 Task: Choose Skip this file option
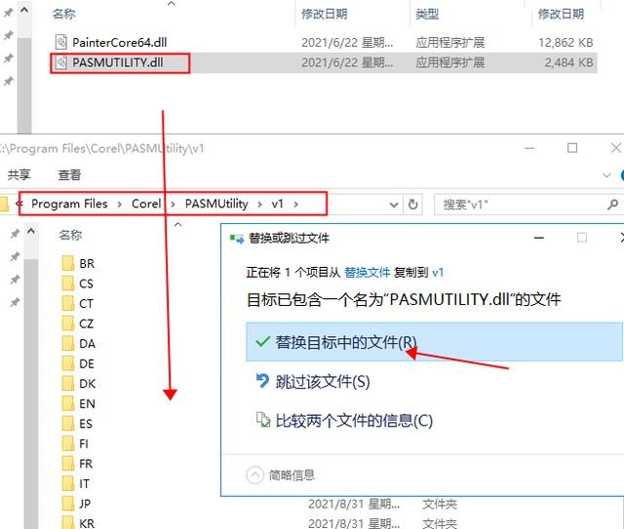coord(322,381)
